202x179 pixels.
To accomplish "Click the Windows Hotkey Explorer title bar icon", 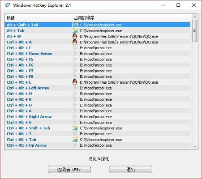I will [x=8, y=5].
